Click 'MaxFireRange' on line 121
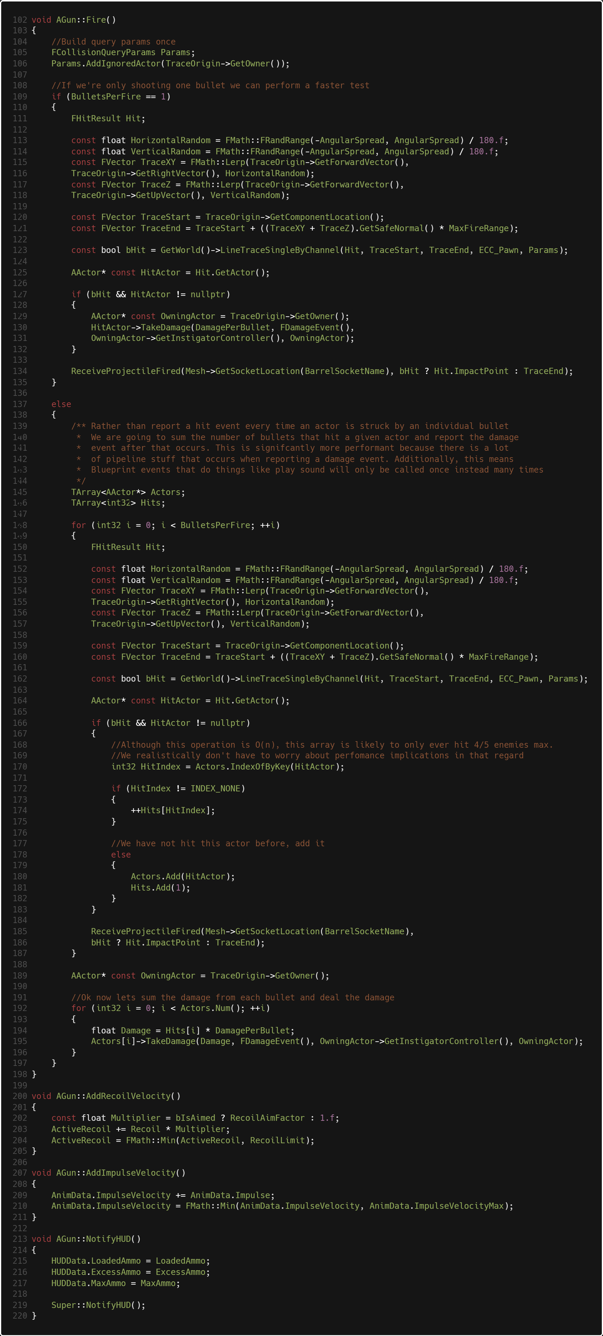The height and width of the screenshot is (1336, 603). tap(479, 228)
